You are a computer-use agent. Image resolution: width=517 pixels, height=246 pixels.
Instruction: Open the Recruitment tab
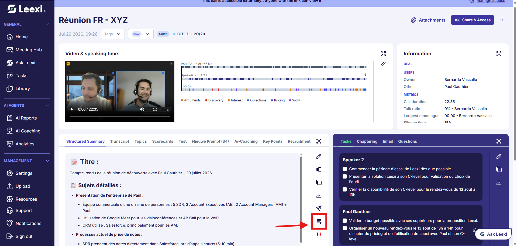coord(299,141)
